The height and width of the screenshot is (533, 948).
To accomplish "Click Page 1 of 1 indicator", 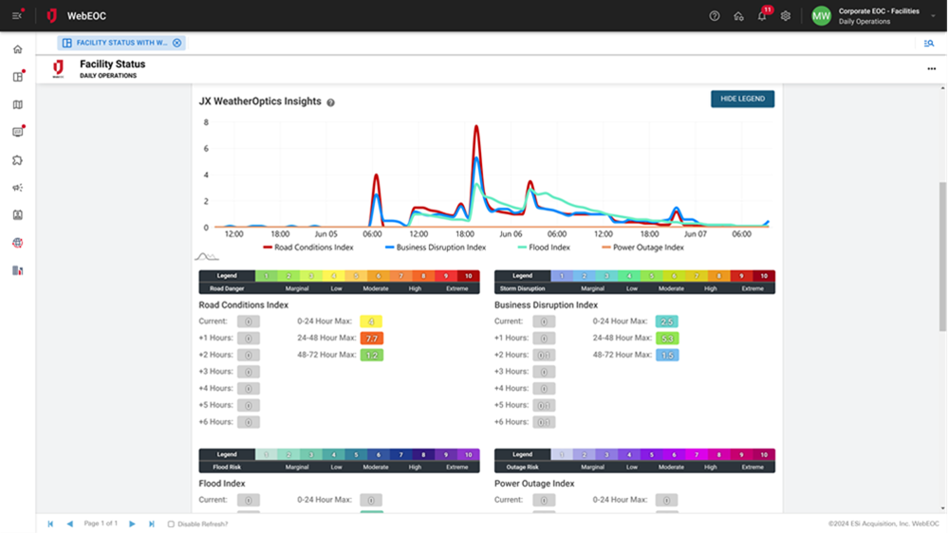I will (x=101, y=524).
